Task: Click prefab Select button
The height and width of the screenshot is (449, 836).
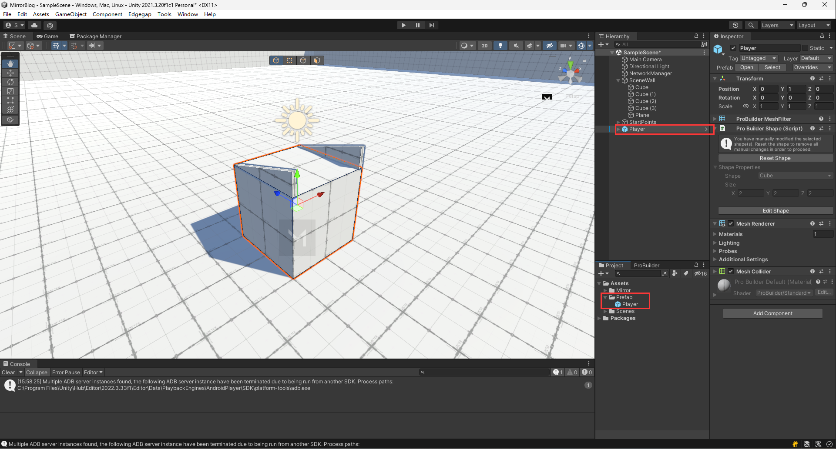Action: pyautogui.click(x=772, y=67)
